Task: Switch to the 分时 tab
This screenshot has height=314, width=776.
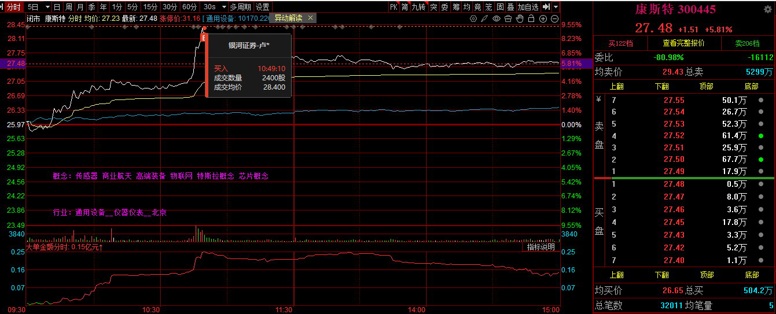Action: point(14,7)
